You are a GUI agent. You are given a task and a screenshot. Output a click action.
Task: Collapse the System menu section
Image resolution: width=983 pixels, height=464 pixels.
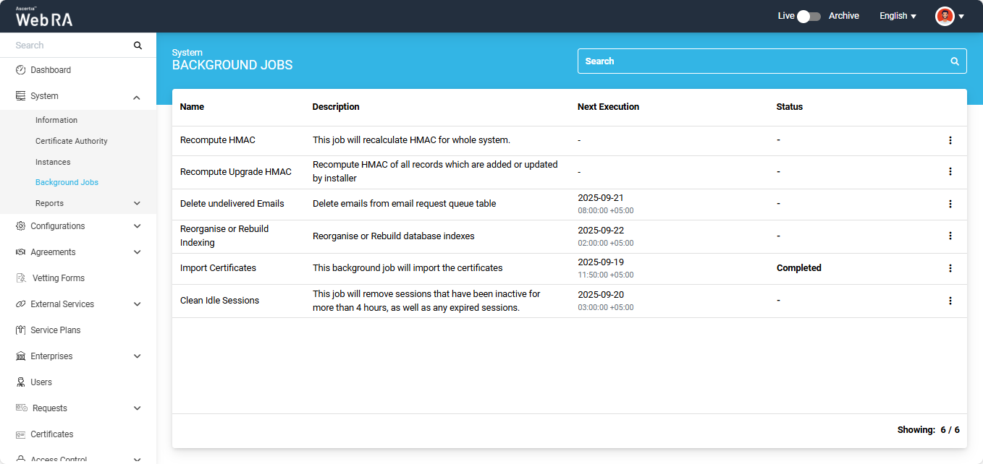tap(137, 97)
